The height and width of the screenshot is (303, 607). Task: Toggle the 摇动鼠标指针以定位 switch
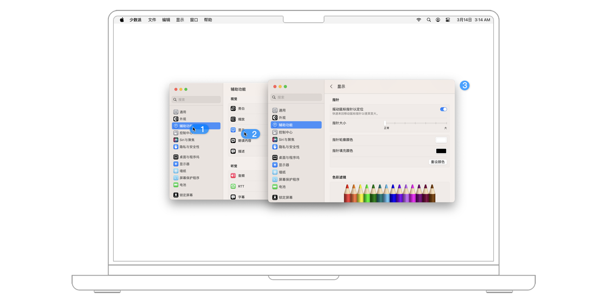point(443,109)
